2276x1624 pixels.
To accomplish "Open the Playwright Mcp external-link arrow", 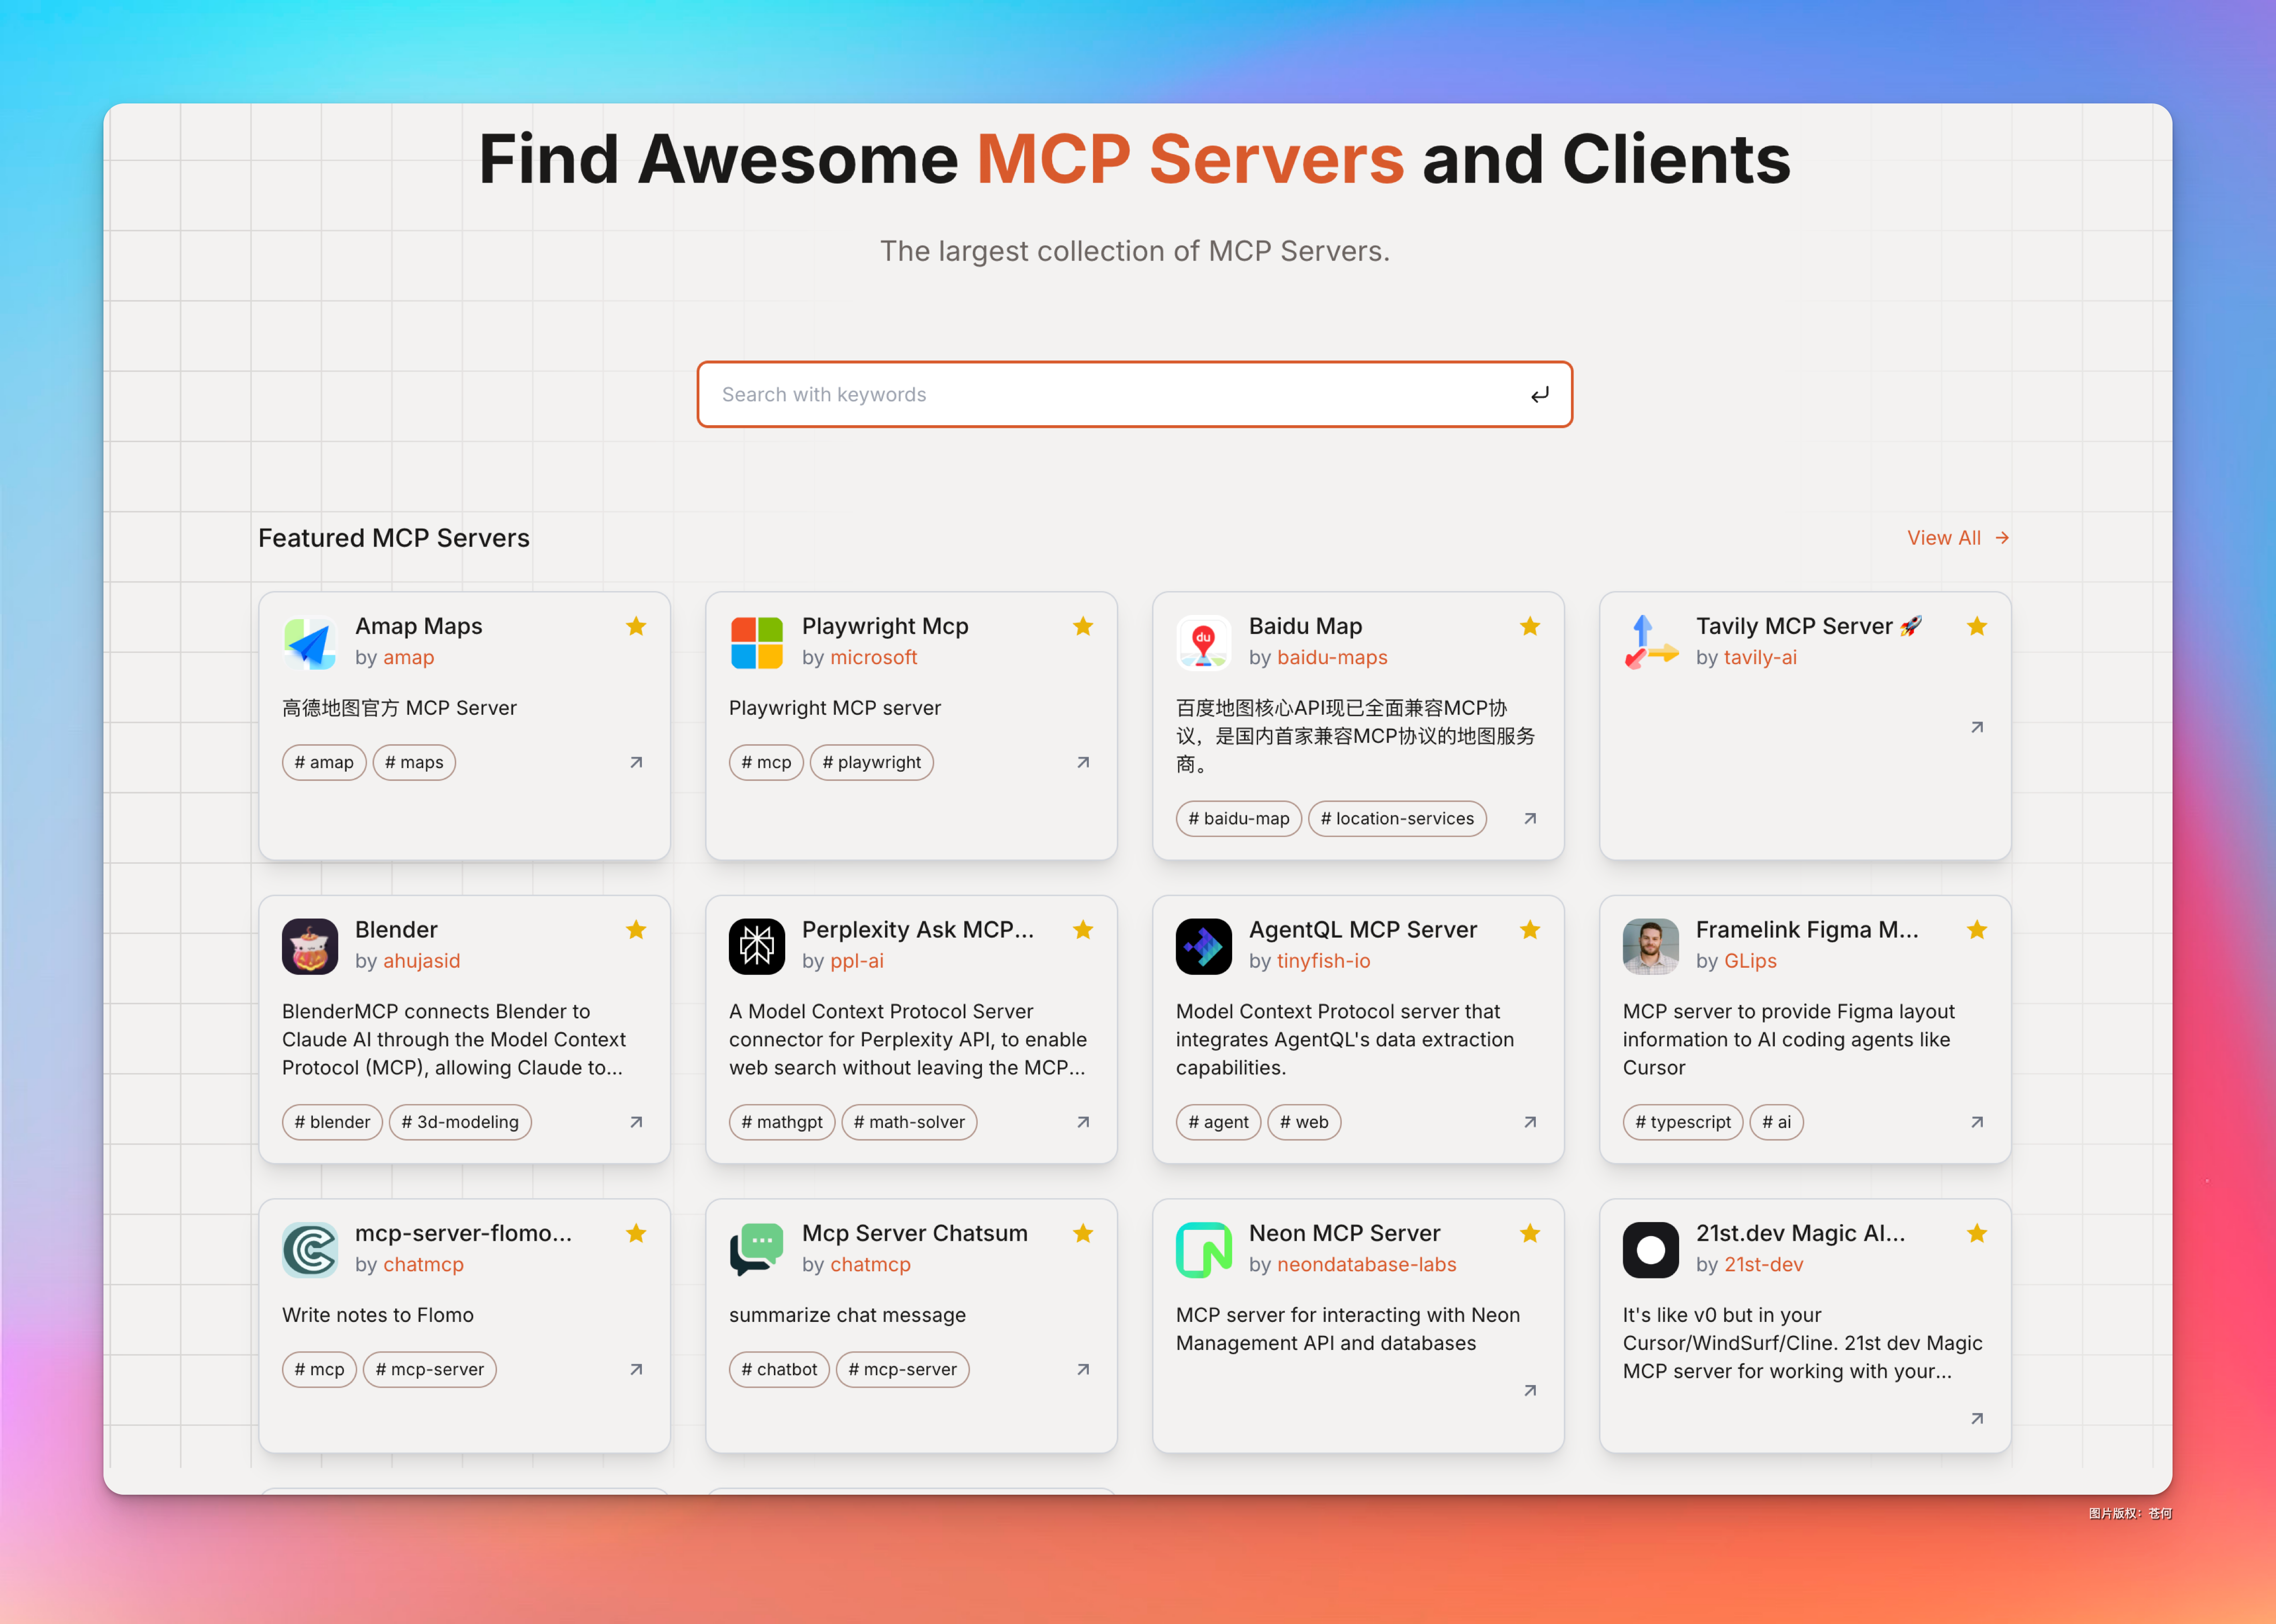I will (1082, 762).
